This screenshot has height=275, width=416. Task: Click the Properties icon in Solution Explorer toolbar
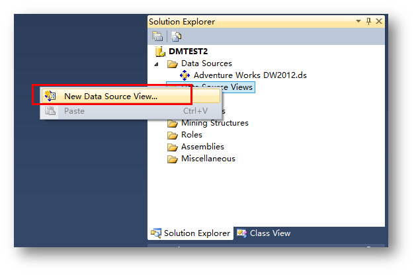(157, 36)
